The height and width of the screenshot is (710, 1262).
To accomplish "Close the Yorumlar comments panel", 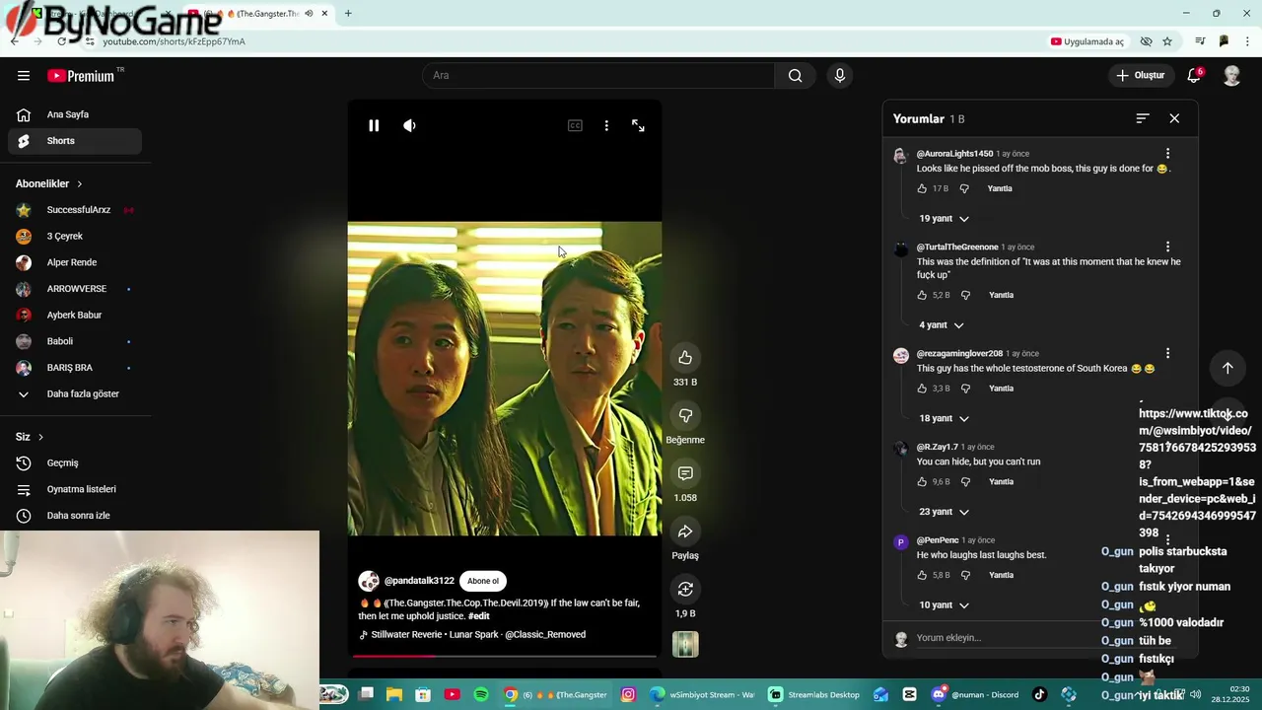I will pyautogui.click(x=1174, y=118).
